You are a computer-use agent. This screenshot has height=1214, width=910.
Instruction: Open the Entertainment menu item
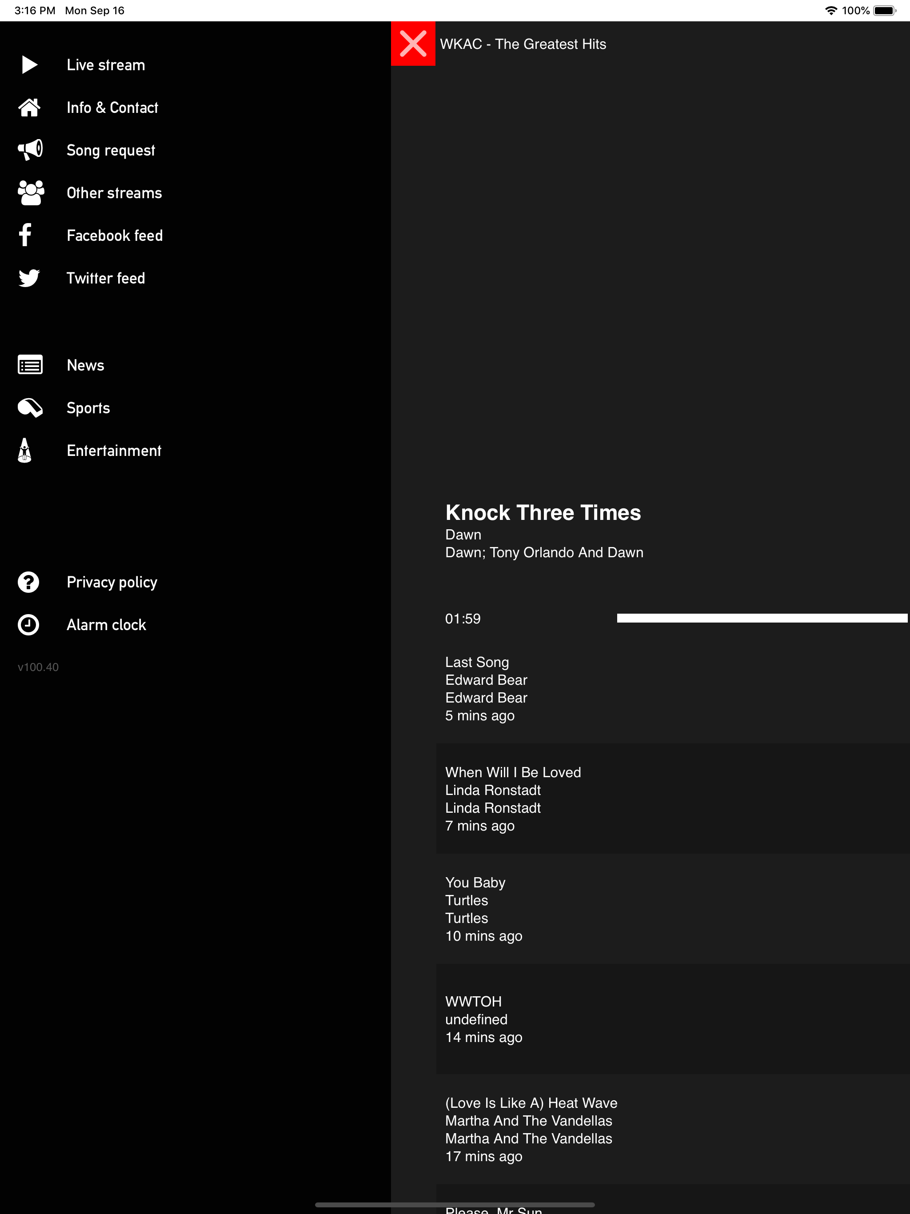tap(114, 451)
